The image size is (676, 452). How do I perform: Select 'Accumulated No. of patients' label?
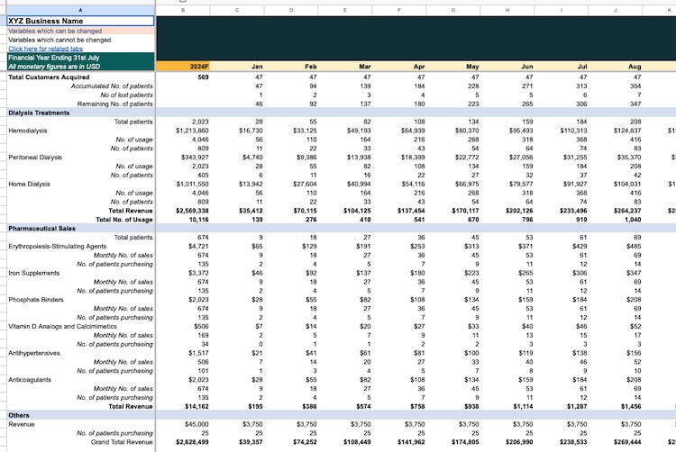[x=112, y=86]
